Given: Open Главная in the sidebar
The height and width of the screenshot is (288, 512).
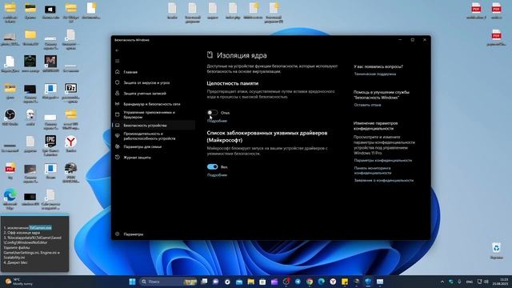Looking at the screenshot, I should click(x=130, y=72).
